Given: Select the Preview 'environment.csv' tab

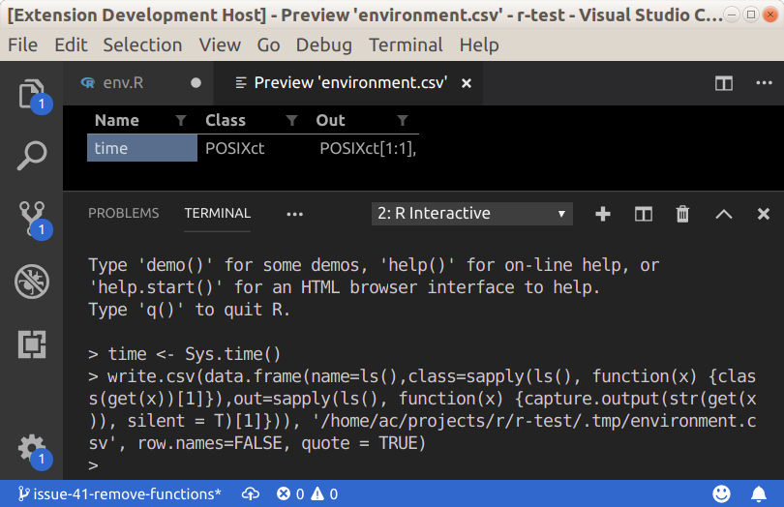Looking at the screenshot, I should [350, 82].
